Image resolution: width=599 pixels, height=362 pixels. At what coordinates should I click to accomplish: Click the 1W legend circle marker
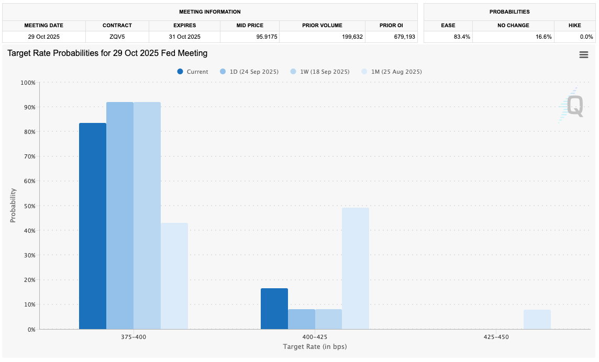[293, 72]
